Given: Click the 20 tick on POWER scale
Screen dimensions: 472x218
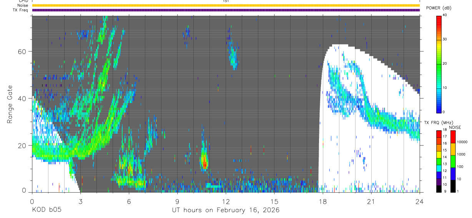Looking at the screenshot, I should pos(445,63).
